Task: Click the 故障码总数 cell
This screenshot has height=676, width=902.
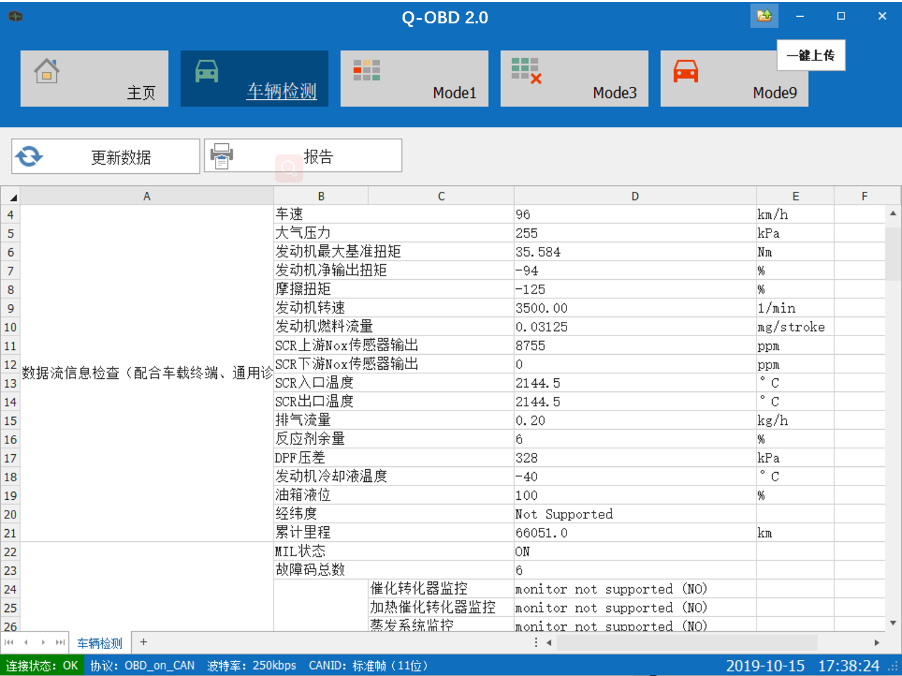Action: click(394, 570)
